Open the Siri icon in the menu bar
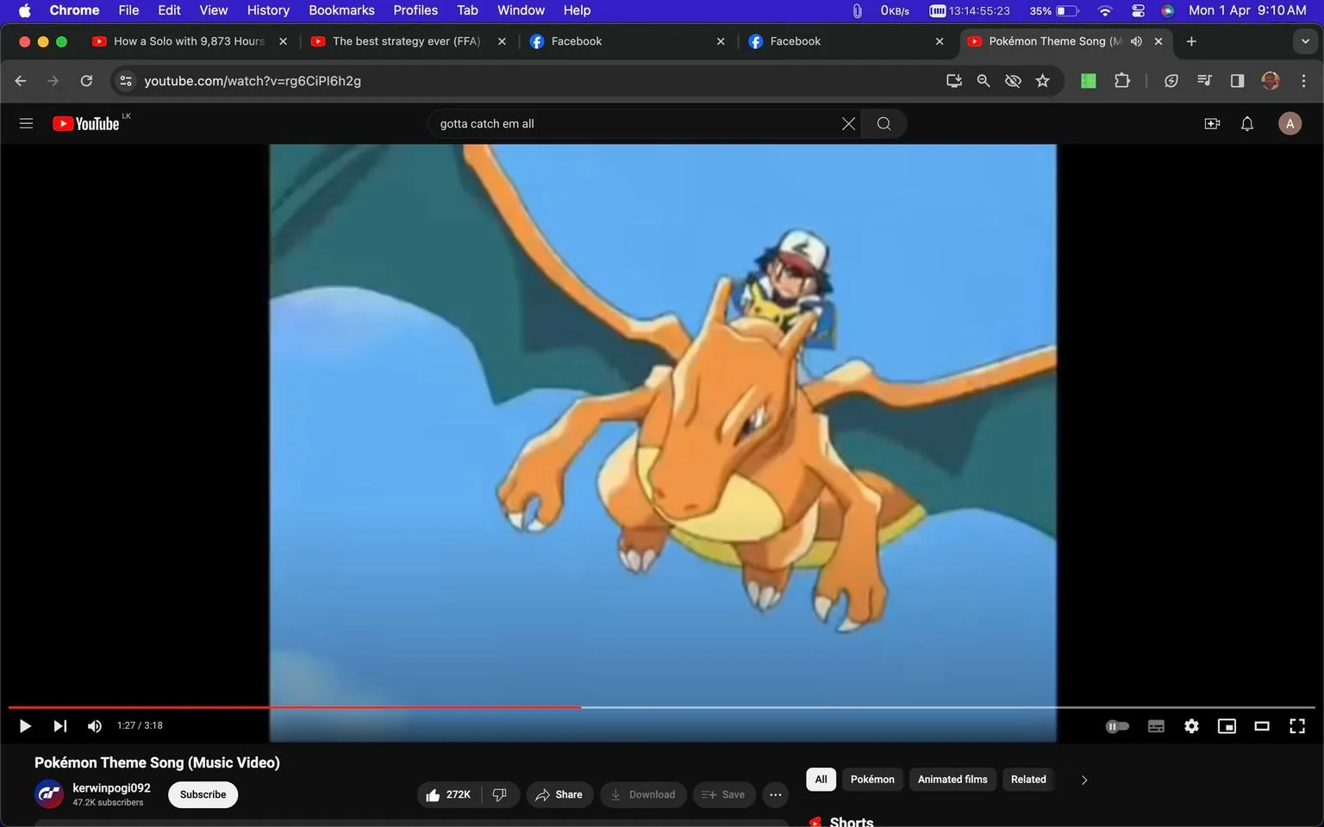The width and height of the screenshot is (1324, 827). 1167,10
